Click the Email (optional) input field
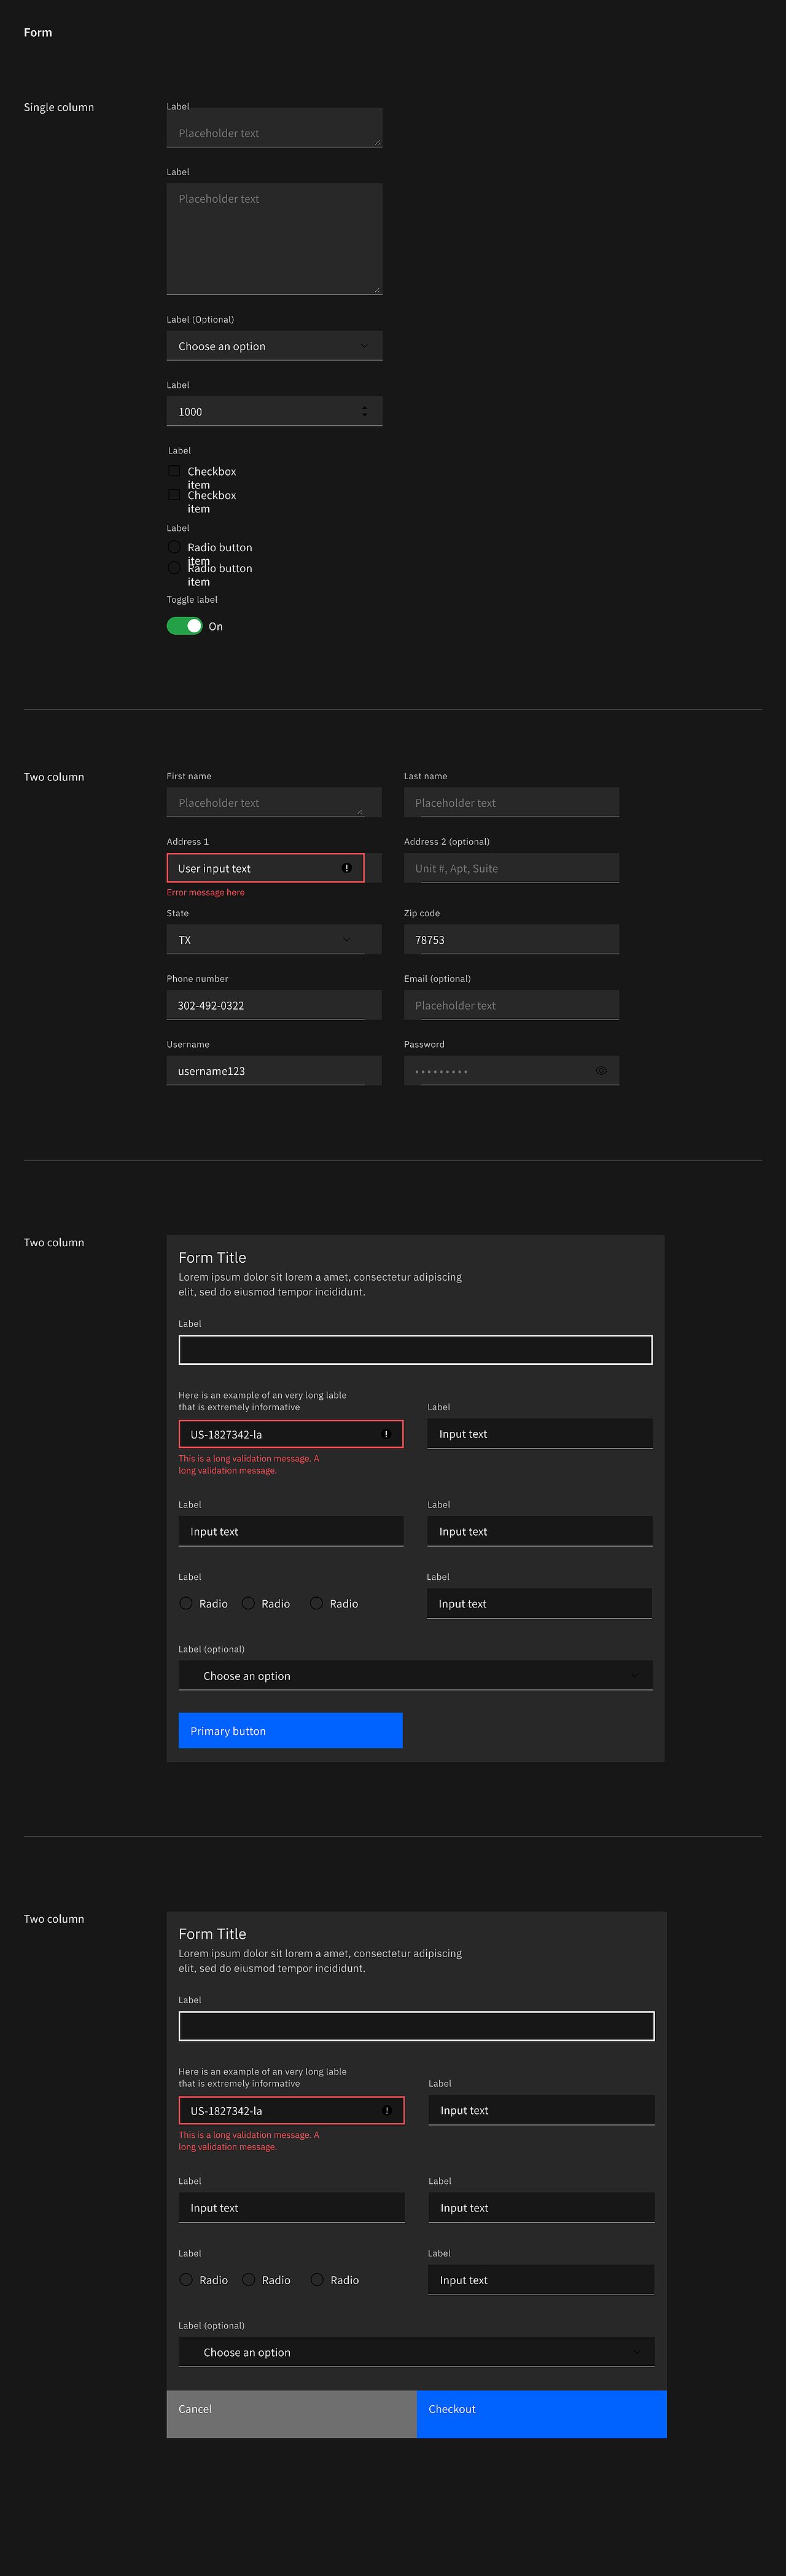 pos(510,1005)
